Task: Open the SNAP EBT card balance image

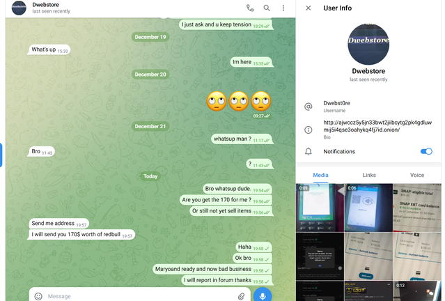Action: click(x=416, y=207)
